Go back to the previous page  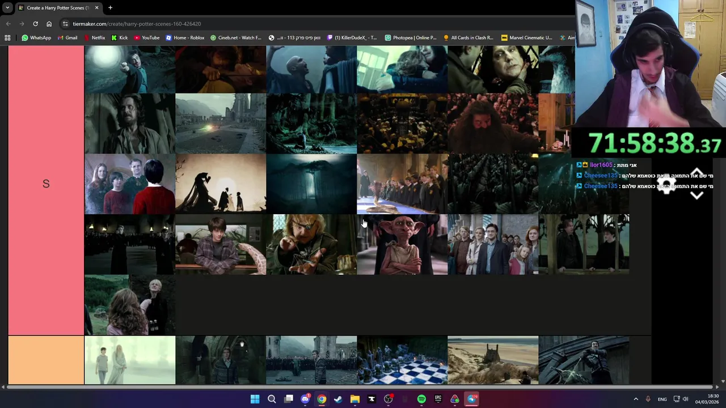[8, 24]
